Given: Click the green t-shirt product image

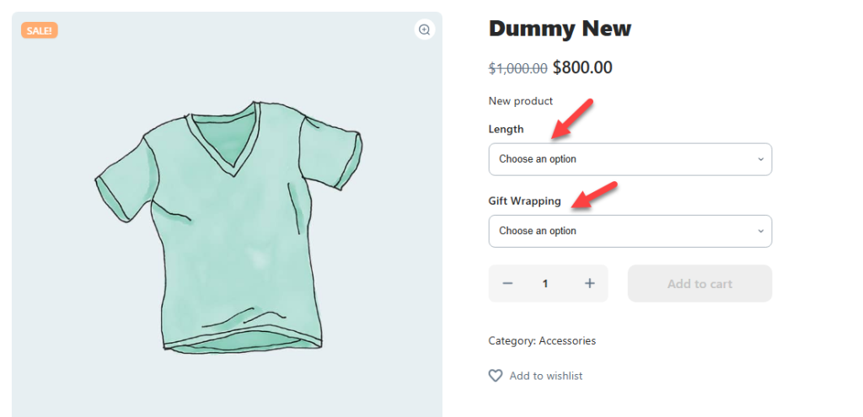Looking at the screenshot, I should click(x=228, y=227).
